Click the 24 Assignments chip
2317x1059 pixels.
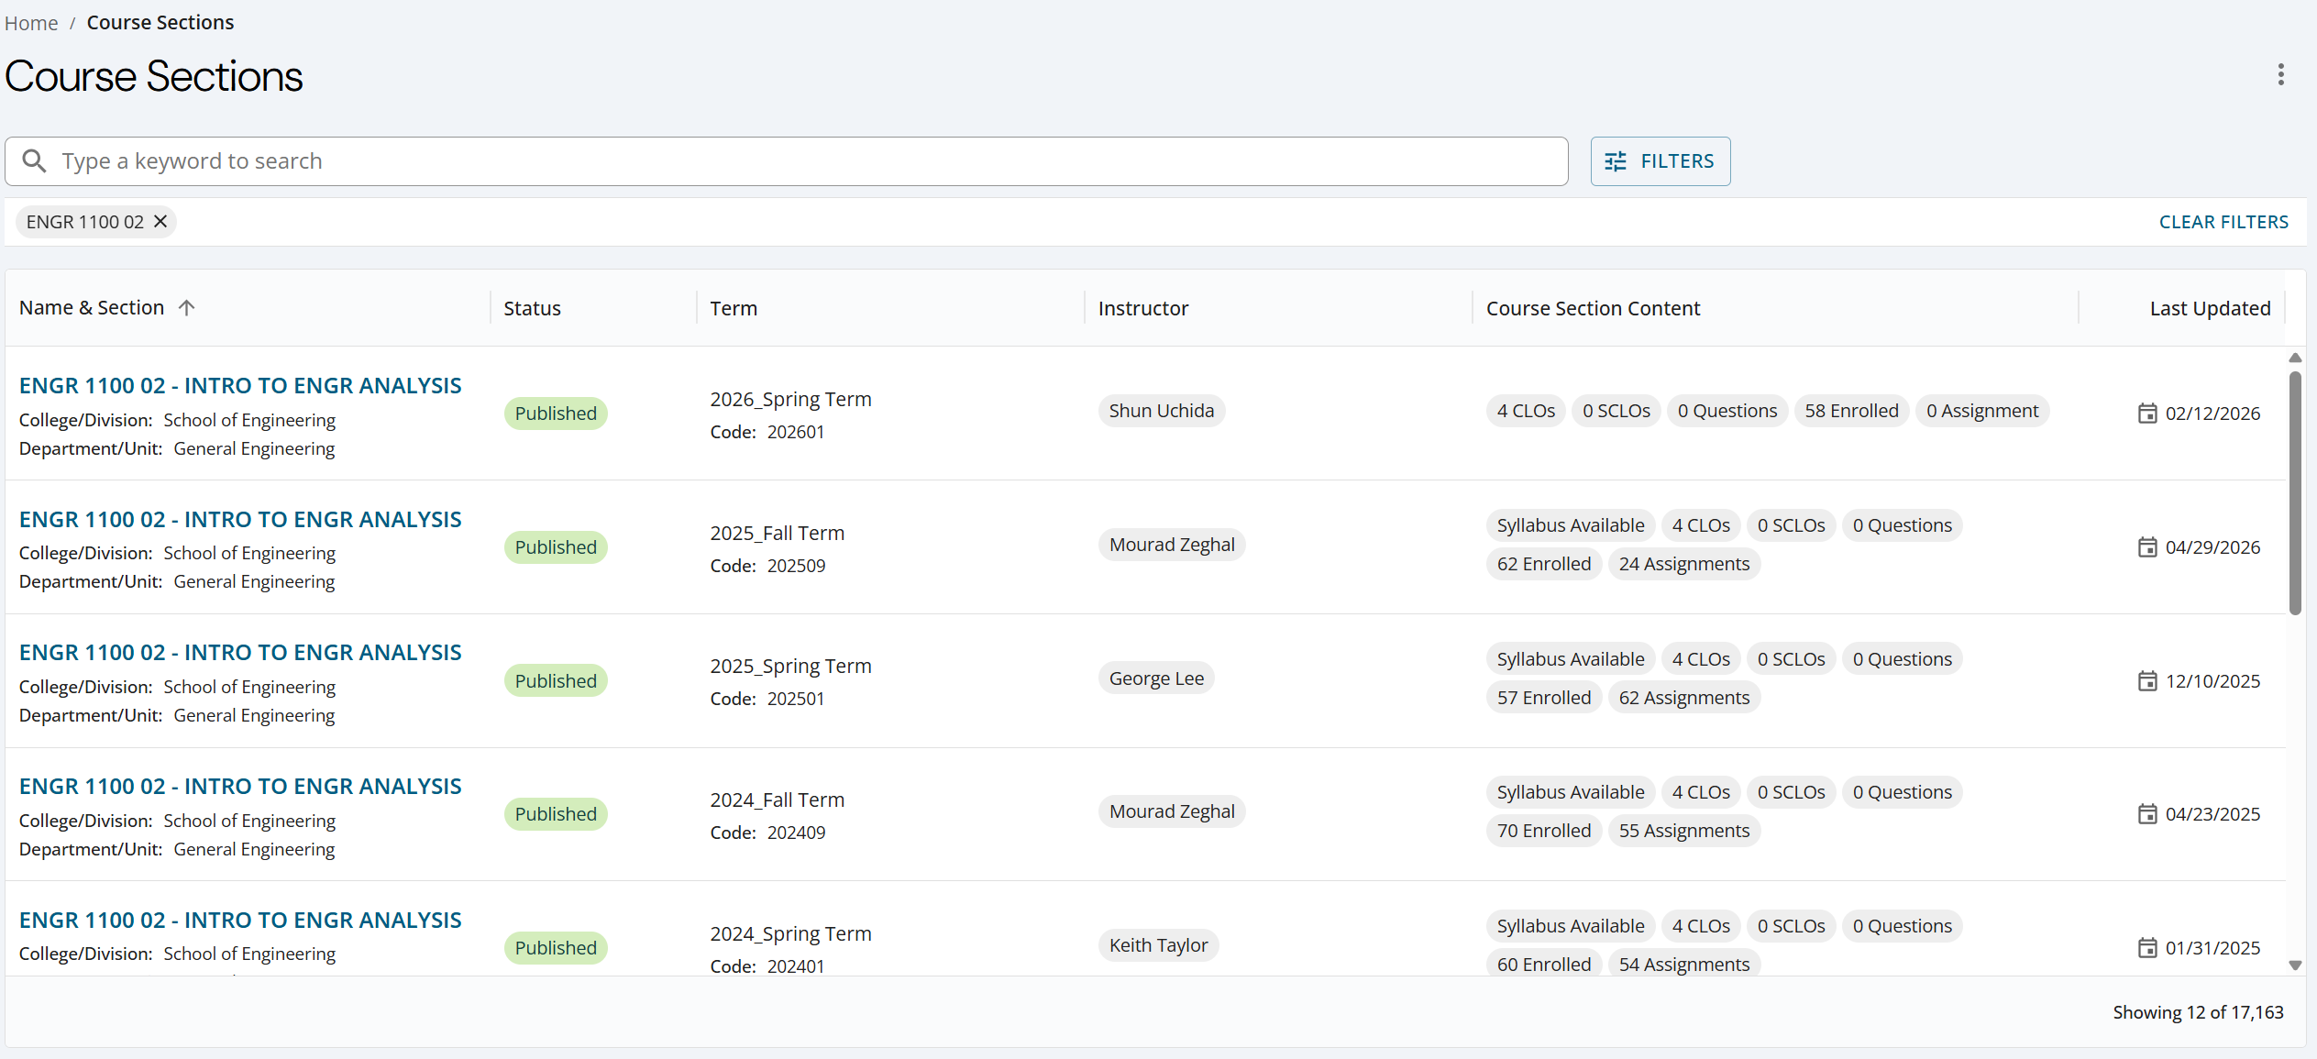point(1683,564)
